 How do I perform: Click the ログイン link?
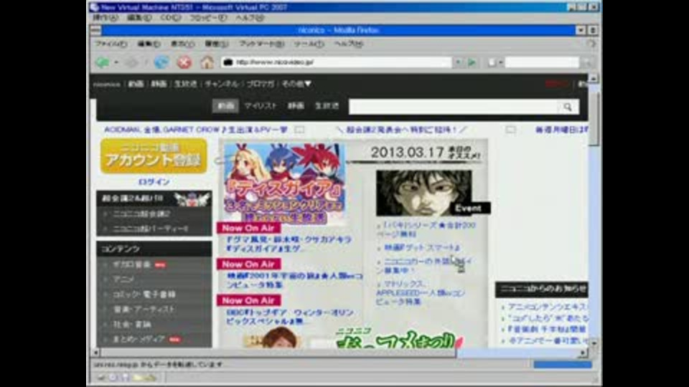tap(154, 181)
